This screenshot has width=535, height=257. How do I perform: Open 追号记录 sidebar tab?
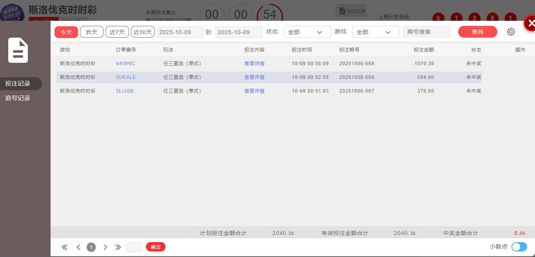pos(18,98)
